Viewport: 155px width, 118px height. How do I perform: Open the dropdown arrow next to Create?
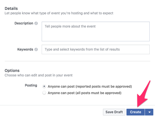click(x=149, y=112)
